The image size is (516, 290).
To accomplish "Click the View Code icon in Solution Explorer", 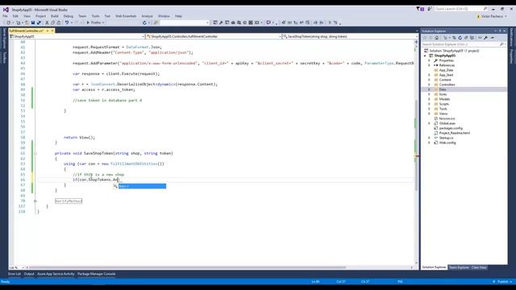I will pos(480,38).
